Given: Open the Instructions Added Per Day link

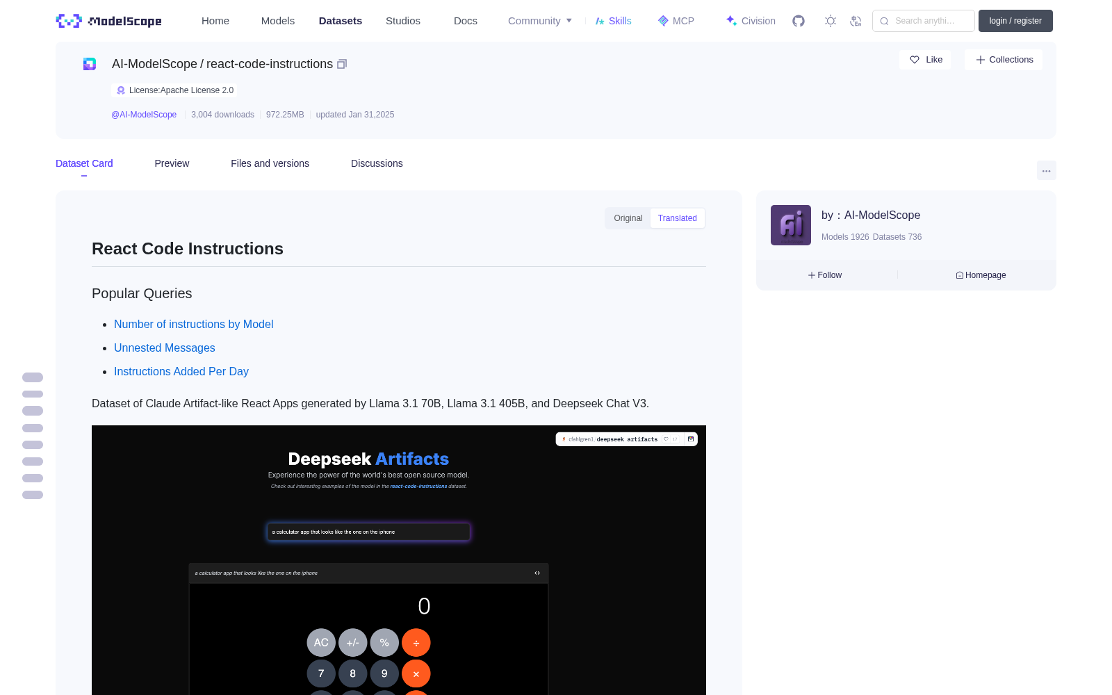Looking at the screenshot, I should [181, 371].
